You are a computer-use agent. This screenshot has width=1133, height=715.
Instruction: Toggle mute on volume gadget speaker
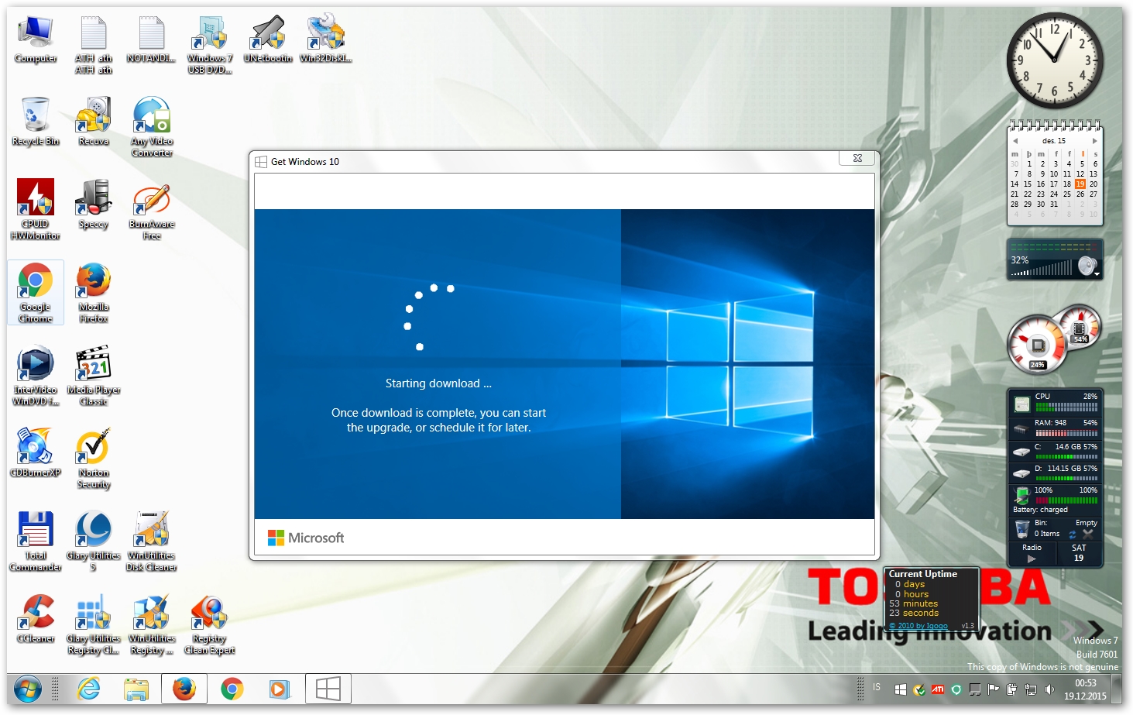click(x=1087, y=266)
